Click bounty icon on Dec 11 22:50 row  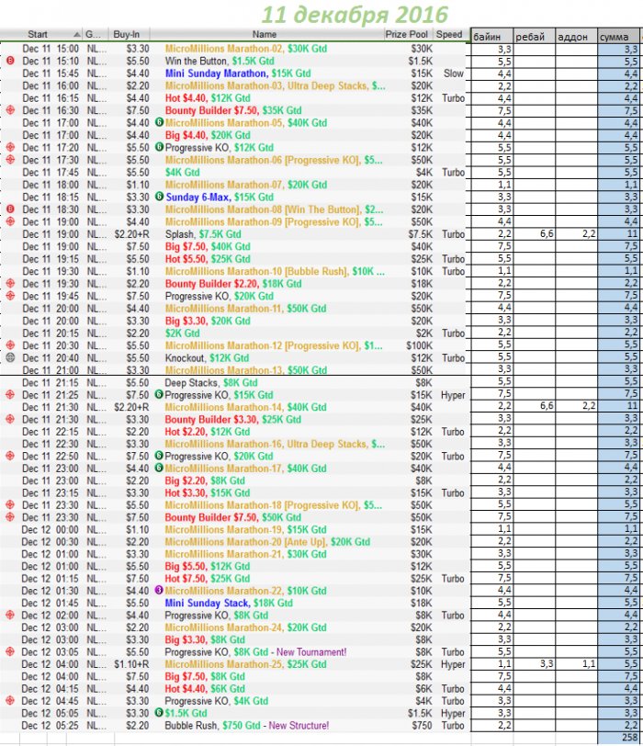[x=10, y=457]
